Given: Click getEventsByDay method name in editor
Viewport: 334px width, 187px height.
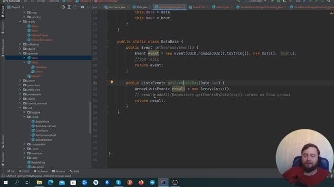Looking at the screenshot, I should coord(183,83).
